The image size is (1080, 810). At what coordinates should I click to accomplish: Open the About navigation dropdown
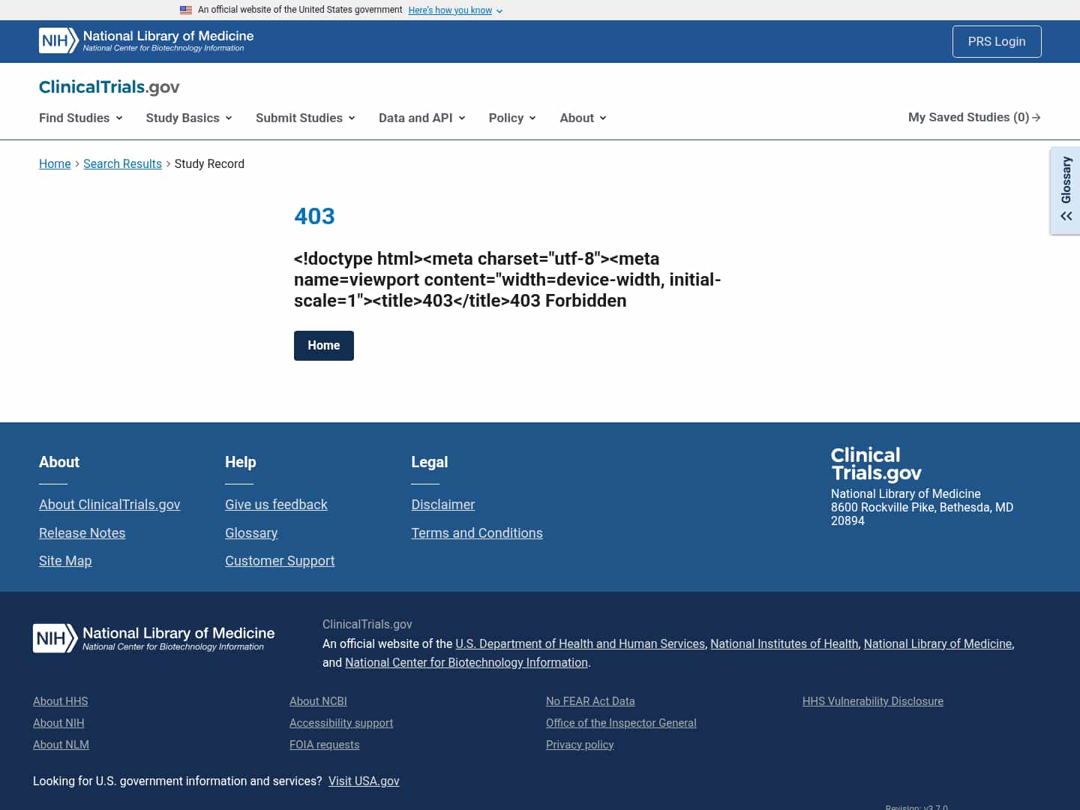pos(583,118)
